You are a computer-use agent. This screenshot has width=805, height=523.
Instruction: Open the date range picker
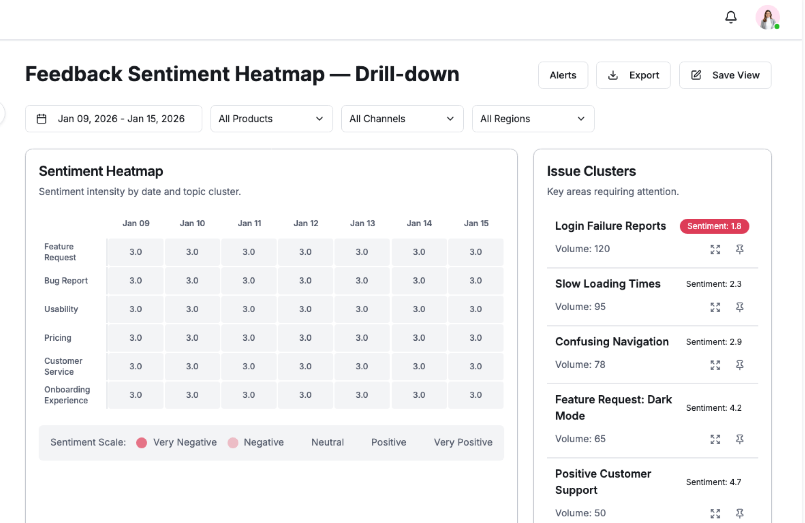(x=113, y=119)
